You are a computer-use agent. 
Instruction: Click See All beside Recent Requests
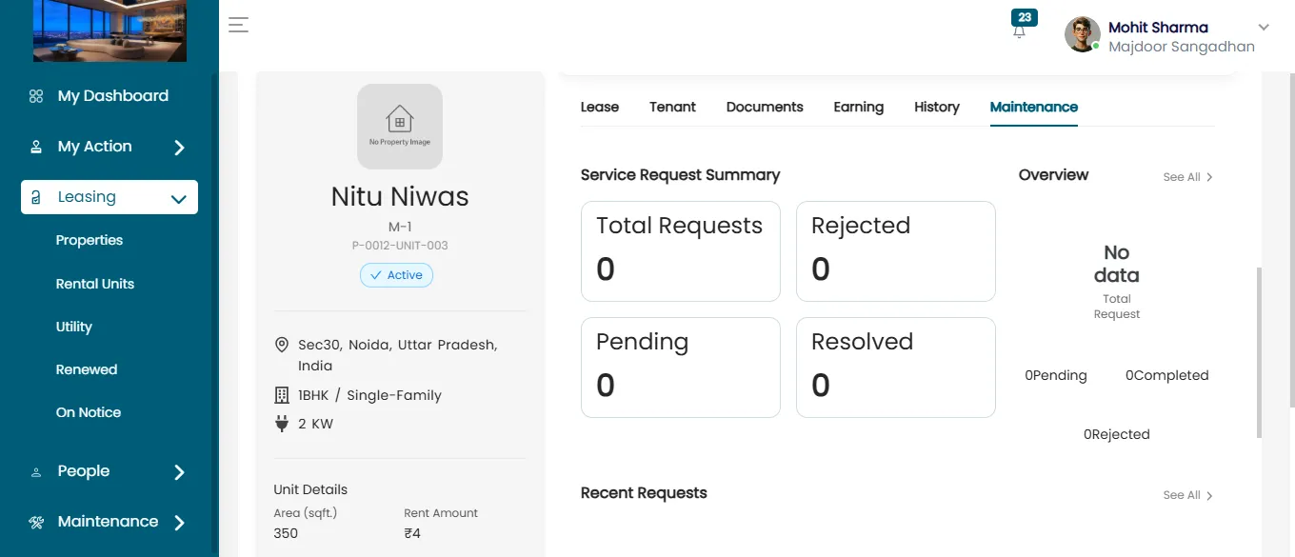(1188, 495)
